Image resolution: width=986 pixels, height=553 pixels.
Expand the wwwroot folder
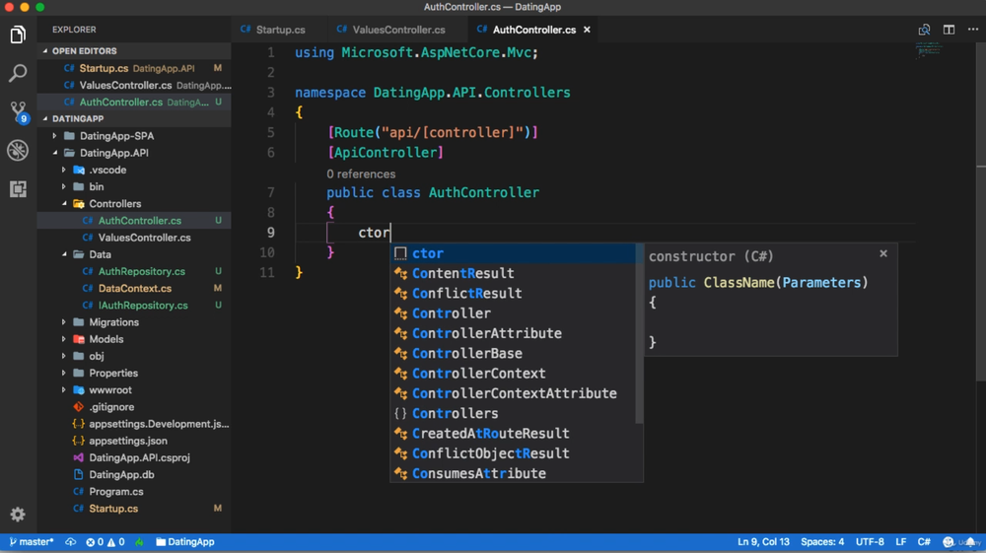(134, 389)
